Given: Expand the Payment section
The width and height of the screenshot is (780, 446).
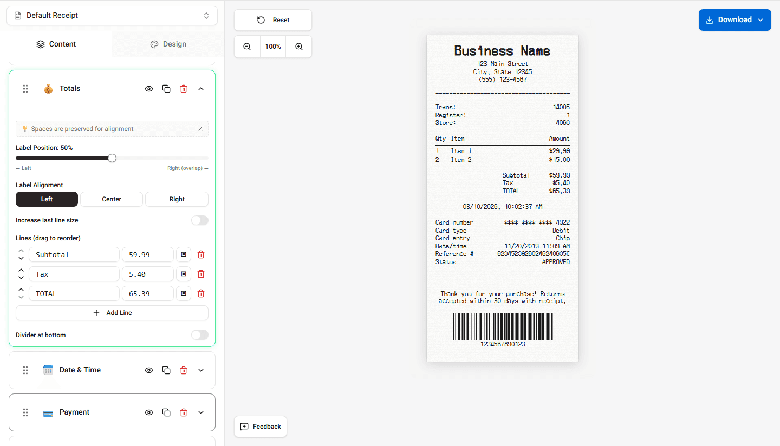Looking at the screenshot, I should coord(201,412).
